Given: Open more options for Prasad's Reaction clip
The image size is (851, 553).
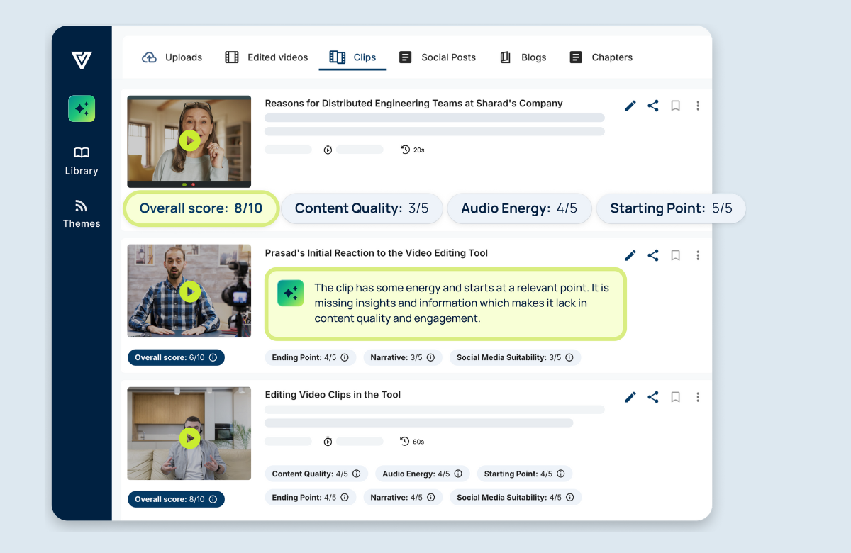Looking at the screenshot, I should [698, 255].
